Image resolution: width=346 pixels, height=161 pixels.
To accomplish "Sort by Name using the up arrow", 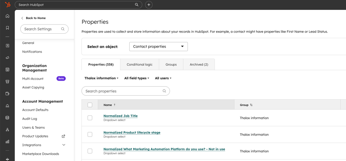I will click(x=114, y=105).
